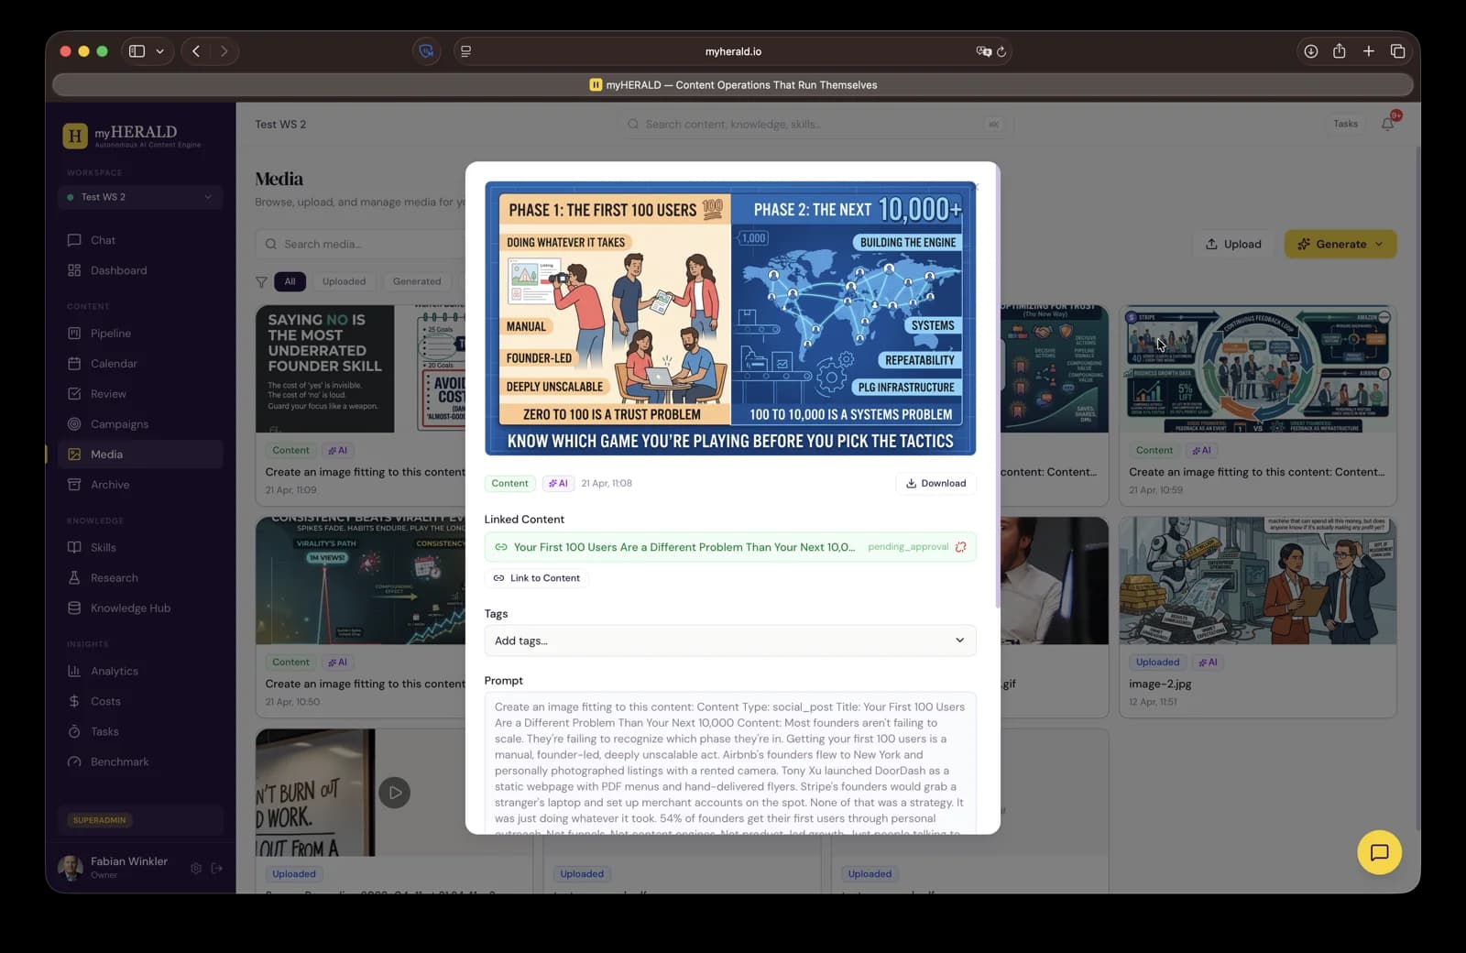
Task: Click Link to Content button
Action: pos(537,578)
